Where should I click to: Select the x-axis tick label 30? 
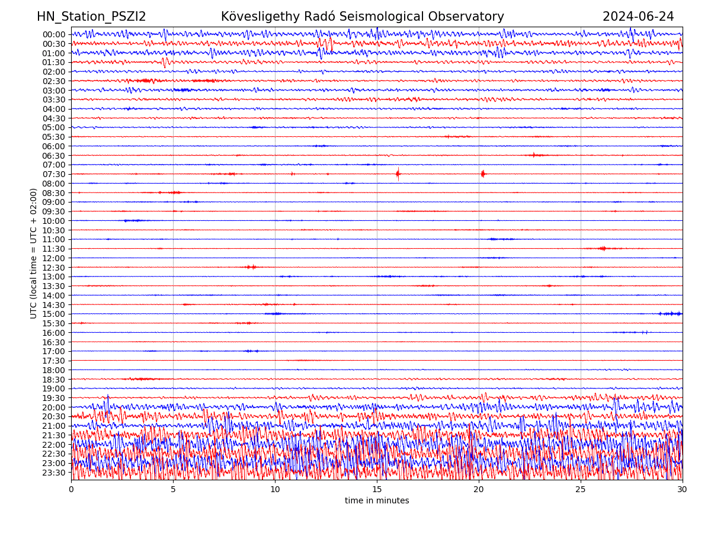tap(683, 489)
